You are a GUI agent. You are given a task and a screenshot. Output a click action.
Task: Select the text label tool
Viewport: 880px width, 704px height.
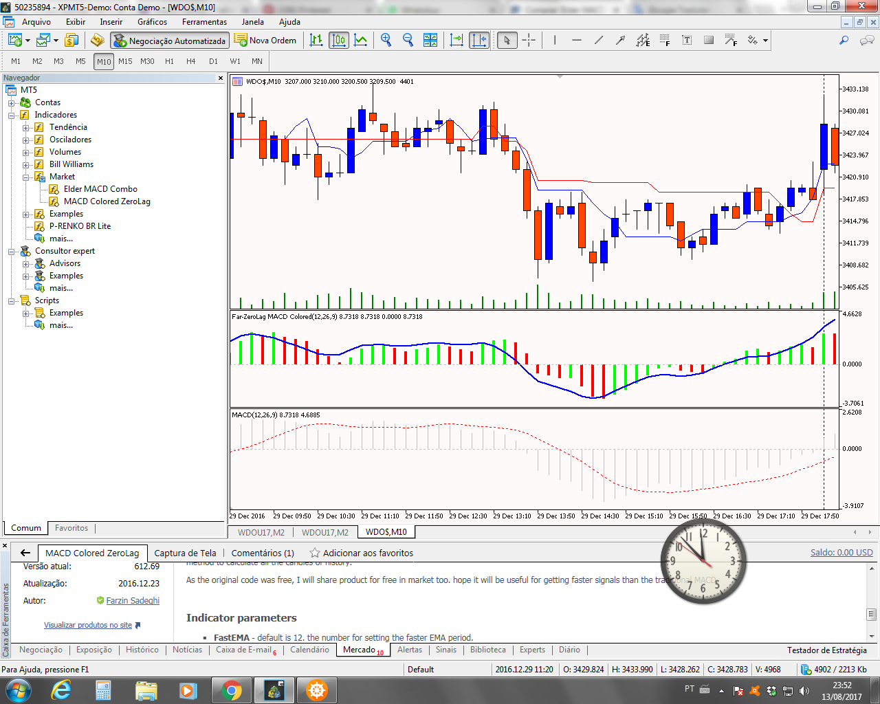687,41
